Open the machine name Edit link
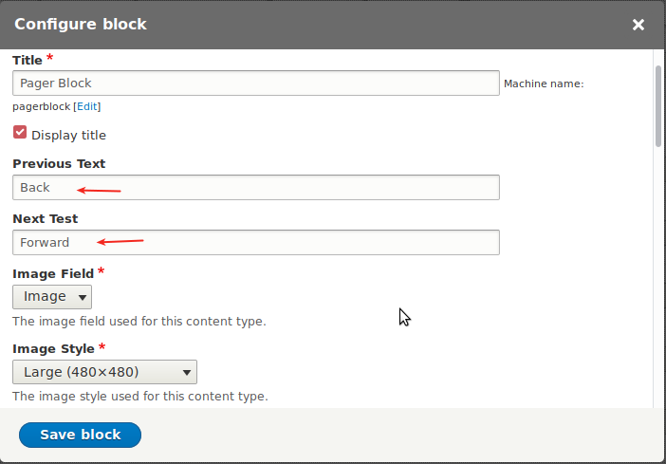666x464 pixels. tap(87, 106)
